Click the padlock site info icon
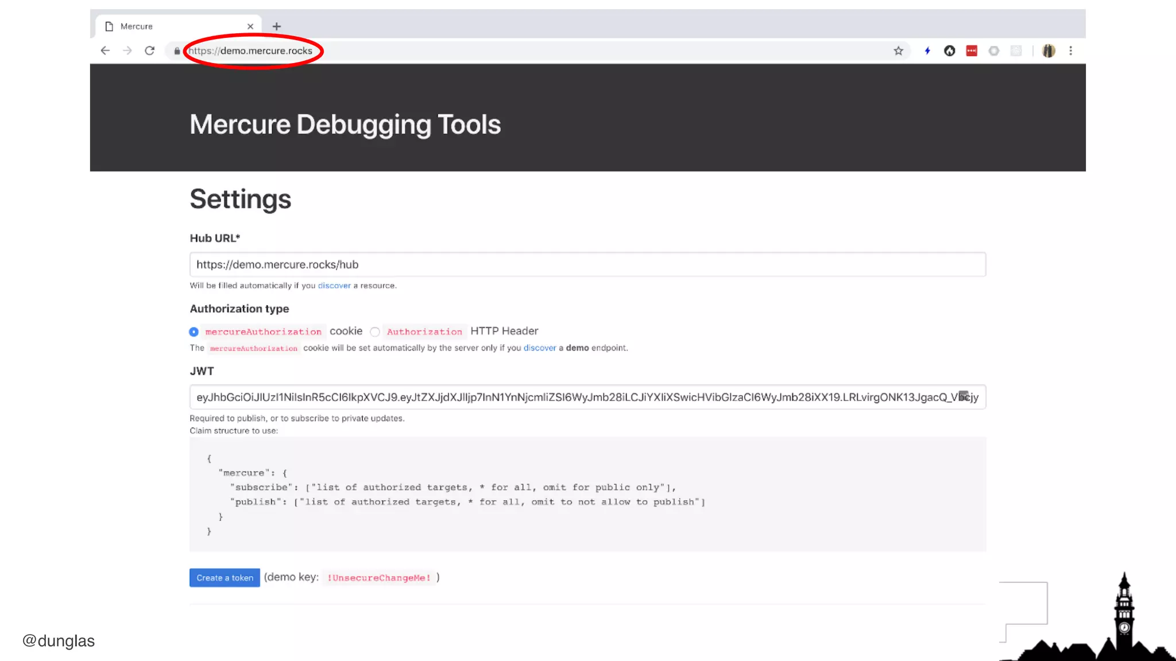Screen dimensions: 1176x661 (177, 50)
